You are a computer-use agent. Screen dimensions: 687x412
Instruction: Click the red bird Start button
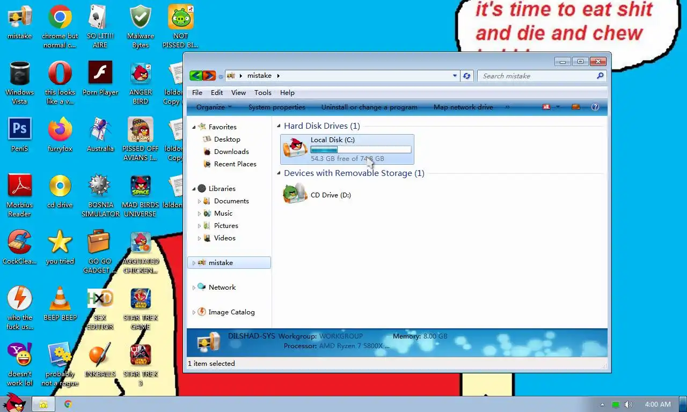point(14,402)
